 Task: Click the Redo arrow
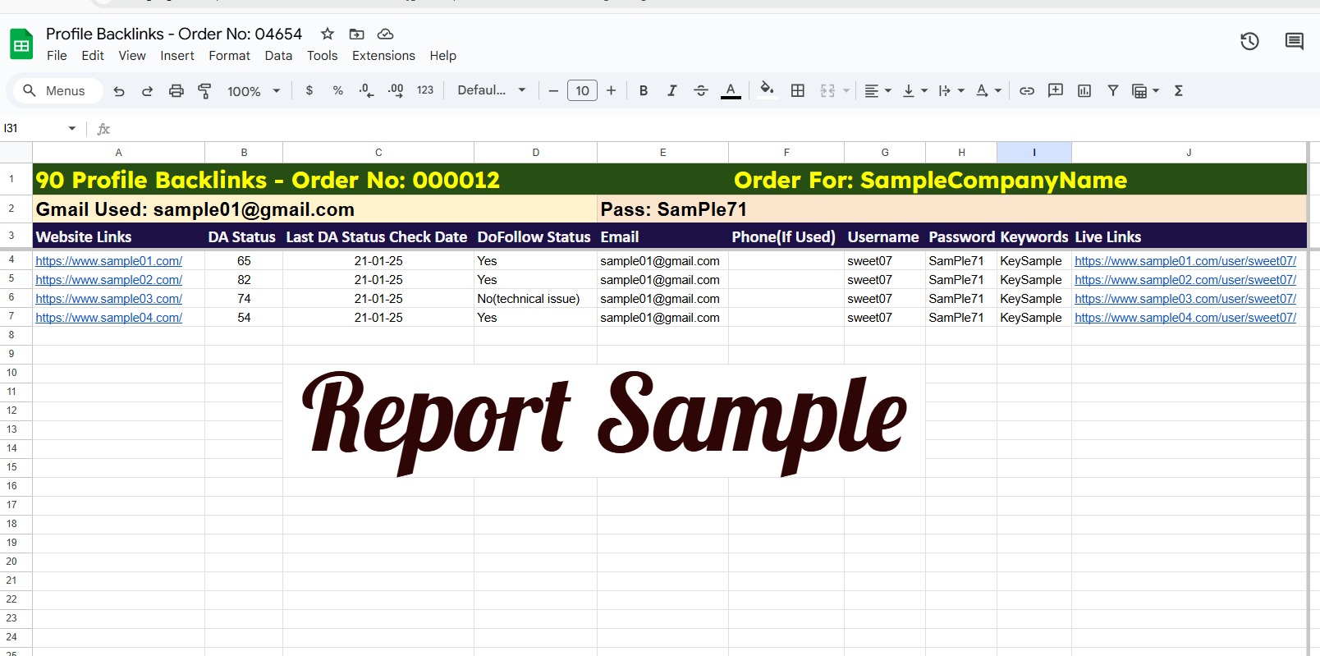148,91
